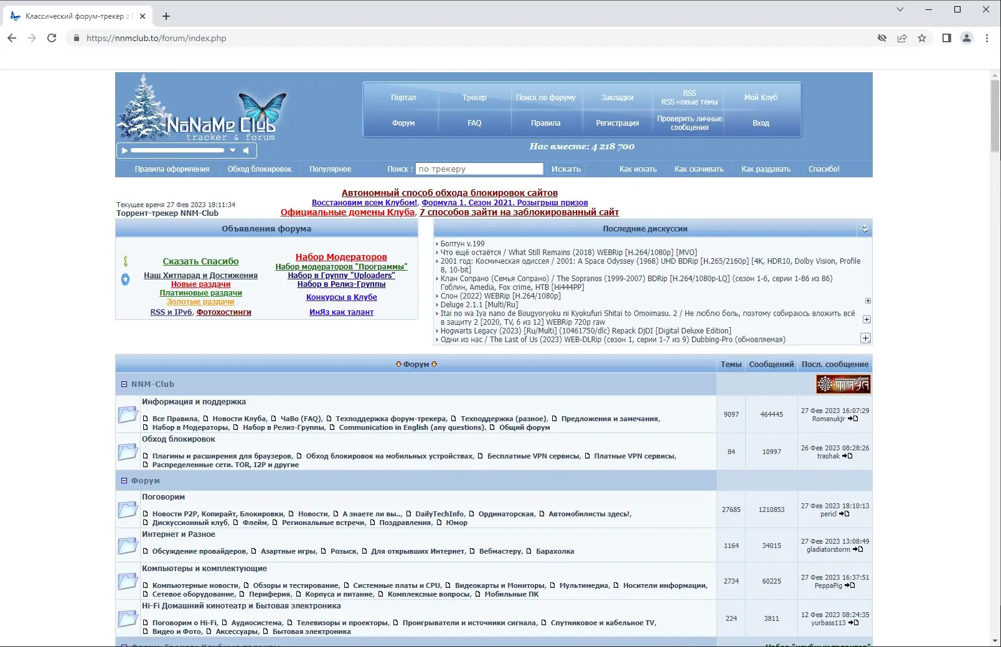Image resolution: width=1001 pixels, height=647 pixels.
Task: Click the page icon before Все Правила
Action: [146, 419]
